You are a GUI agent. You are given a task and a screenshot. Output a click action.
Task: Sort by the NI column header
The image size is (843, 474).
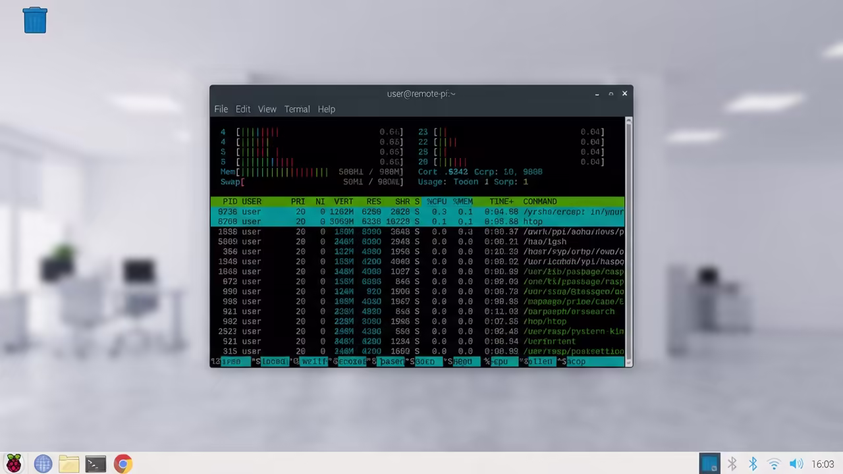coord(320,201)
